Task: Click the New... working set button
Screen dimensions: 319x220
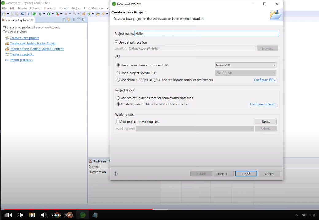Action: click(266, 122)
